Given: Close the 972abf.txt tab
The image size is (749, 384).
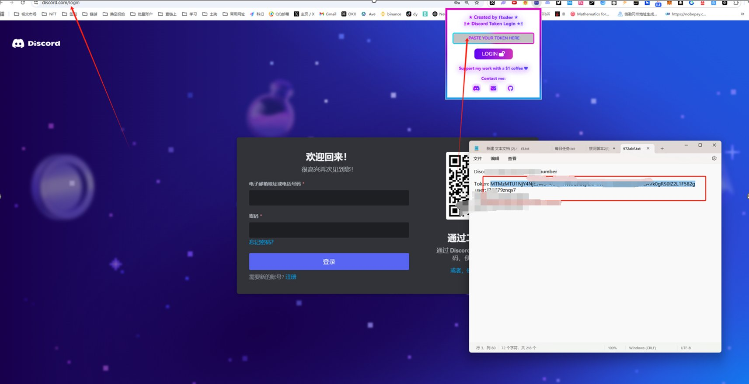Looking at the screenshot, I should [x=648, y=148].
